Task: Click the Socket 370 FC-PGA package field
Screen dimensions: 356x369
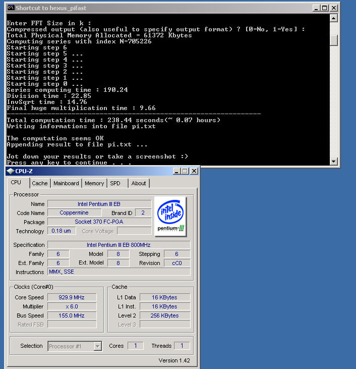Action: tap(99, 222)
